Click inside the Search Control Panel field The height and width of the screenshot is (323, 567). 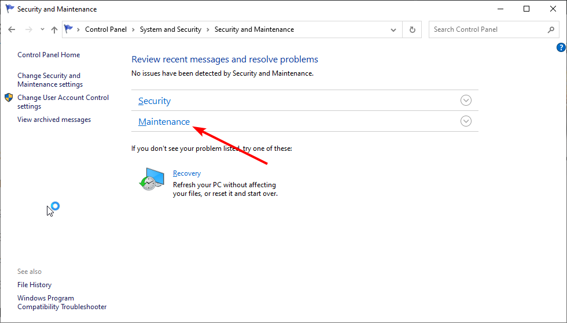click(486, 29)
